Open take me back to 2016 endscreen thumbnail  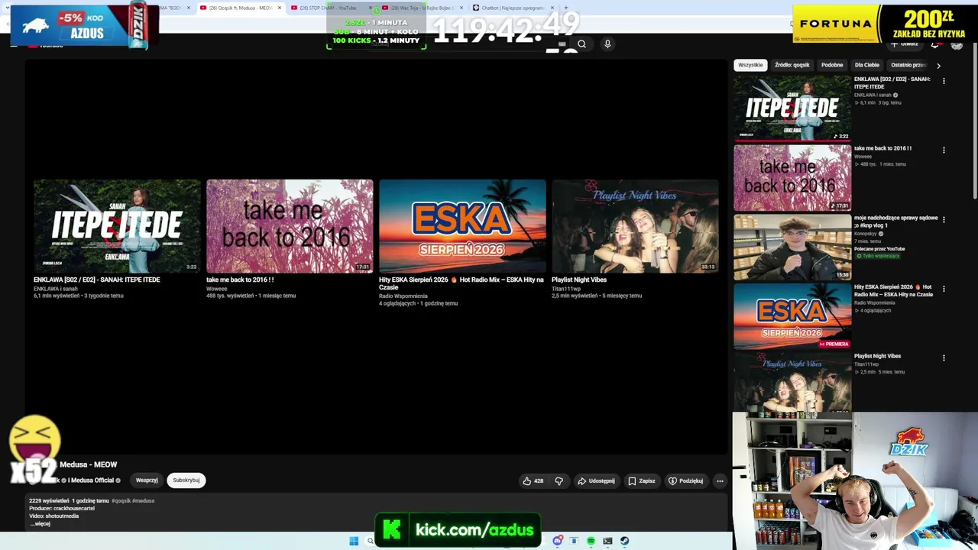pos(290,226)
